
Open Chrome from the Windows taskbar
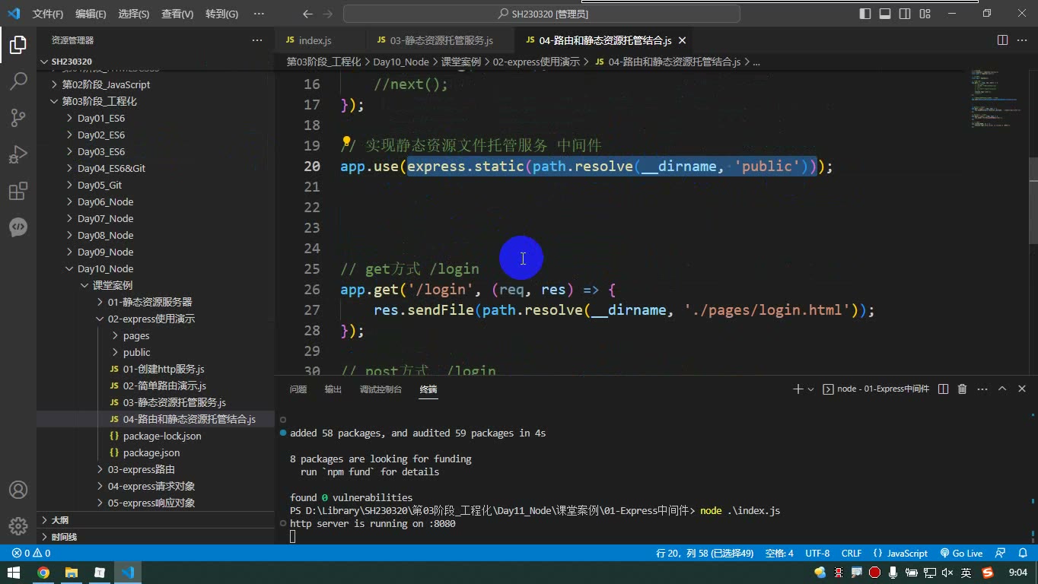tap(43, 573)
